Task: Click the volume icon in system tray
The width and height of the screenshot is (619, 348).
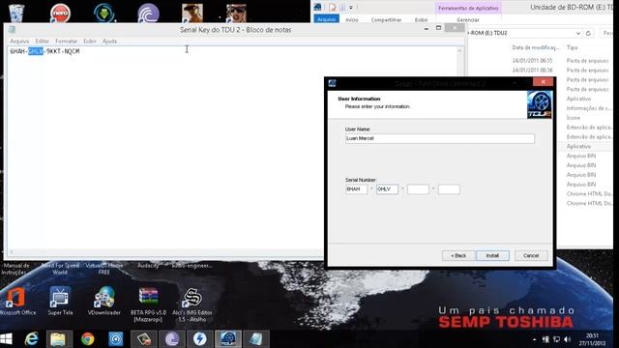Action: pos(568,339)
